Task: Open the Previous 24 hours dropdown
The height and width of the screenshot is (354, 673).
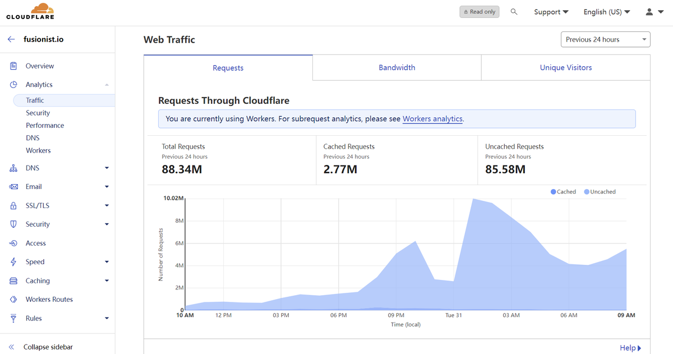Action: 606,39
